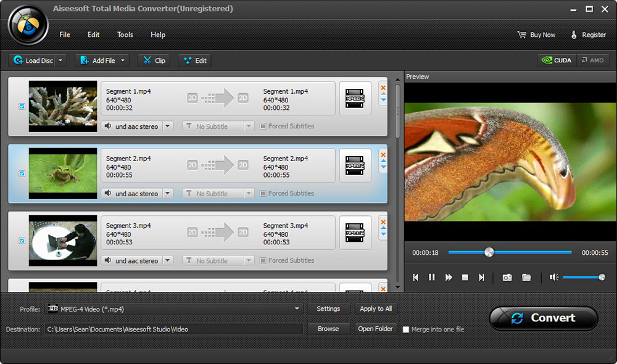Click Buy Now cart link

click(536, 35)
